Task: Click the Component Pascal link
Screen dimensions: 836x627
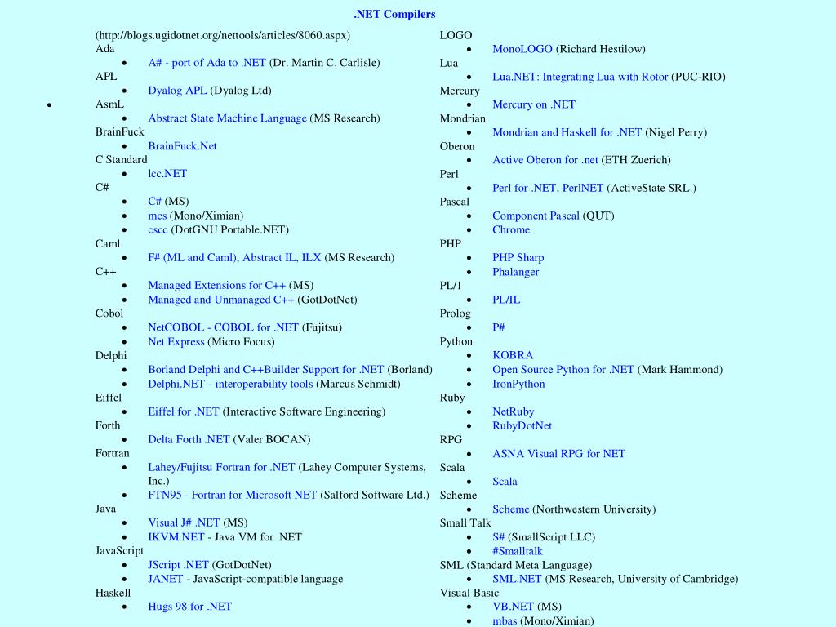Action: tap(536, 216)
